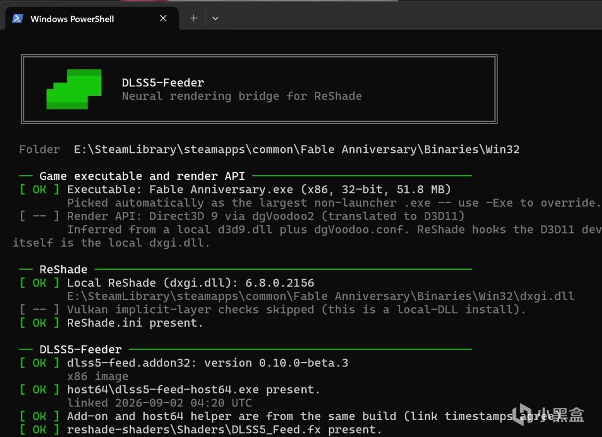Click the green DLSS5-Feeder pixel logo

tap(74, 89)
